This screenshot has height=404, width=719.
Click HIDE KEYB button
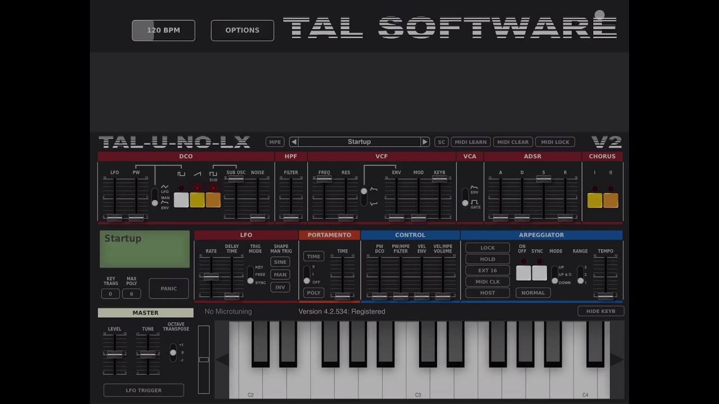[x=600, y=311]
